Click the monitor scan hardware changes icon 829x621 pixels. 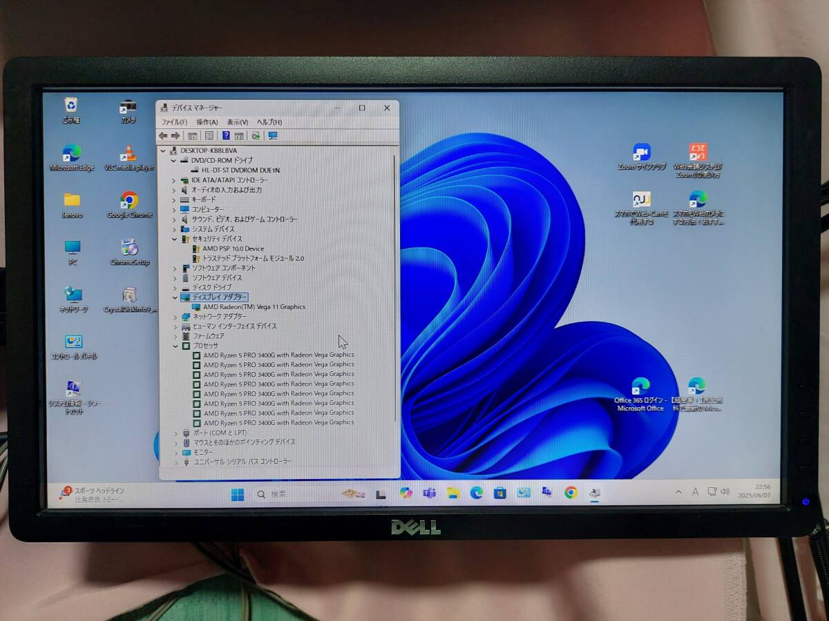273,136
